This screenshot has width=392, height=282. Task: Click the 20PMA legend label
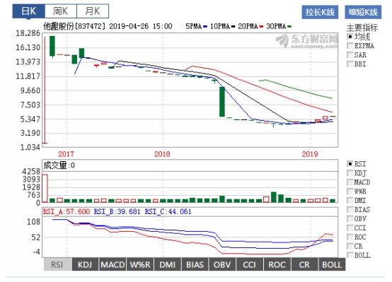(248, 26)
